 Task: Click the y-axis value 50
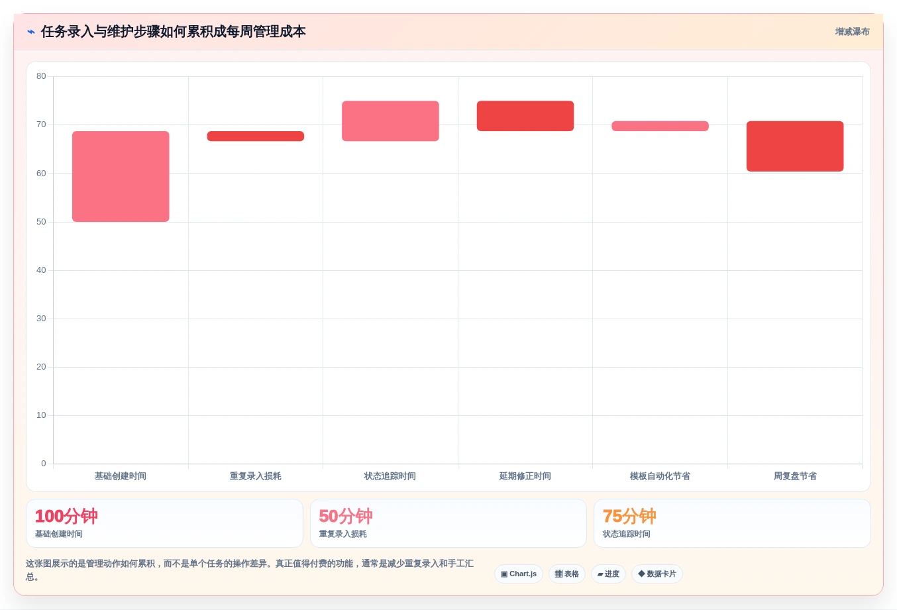tap(41, 222)
